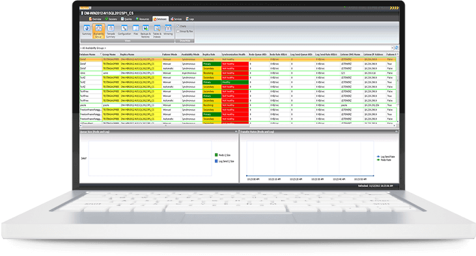476x256 pixels.
Task: Select the green Healthy synchronization cell
Action: [x=235, y=82]
